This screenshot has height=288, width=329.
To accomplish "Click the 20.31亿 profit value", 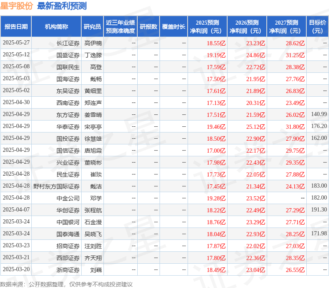I will pos(256,103).
